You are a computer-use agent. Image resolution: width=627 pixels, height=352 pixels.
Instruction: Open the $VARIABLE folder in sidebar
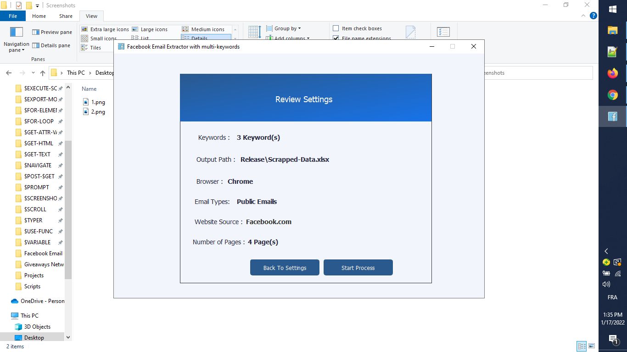point(33,242)
